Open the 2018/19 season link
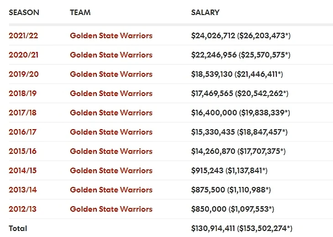This screenshot has height=237, width=333. (23, 93)
